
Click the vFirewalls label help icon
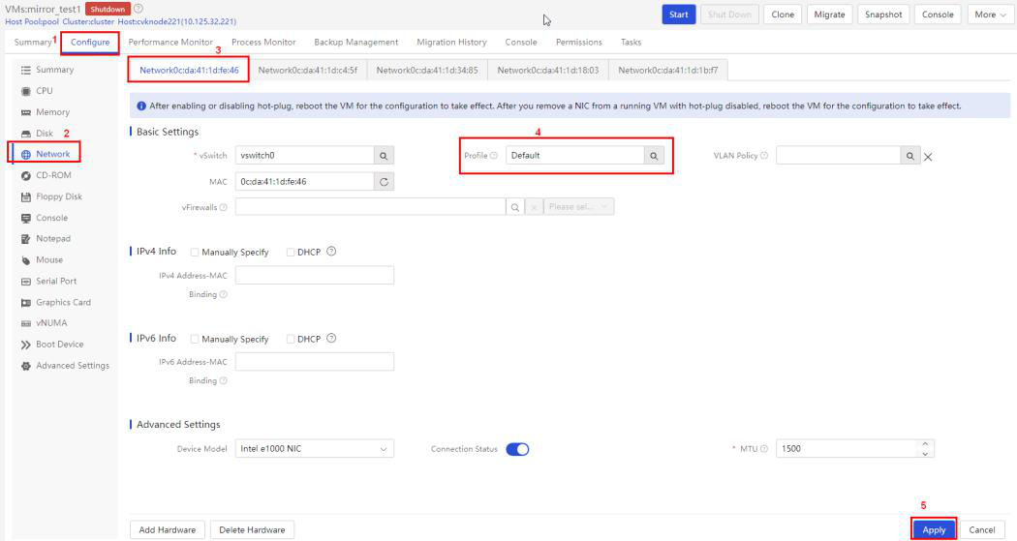[x=223, y=207]
